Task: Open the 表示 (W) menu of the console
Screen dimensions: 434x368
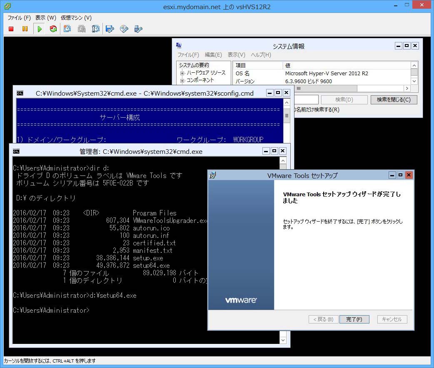Action: pos(46,18)
